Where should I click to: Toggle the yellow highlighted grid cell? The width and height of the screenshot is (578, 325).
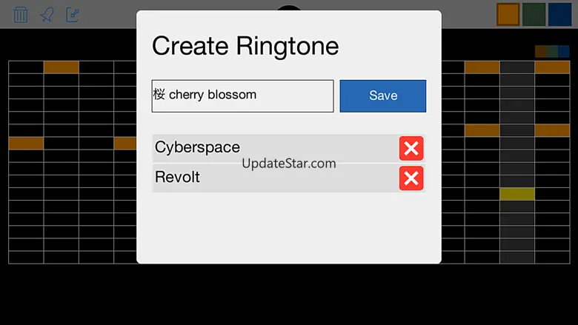pyautogui.click(x=517, y=194)
